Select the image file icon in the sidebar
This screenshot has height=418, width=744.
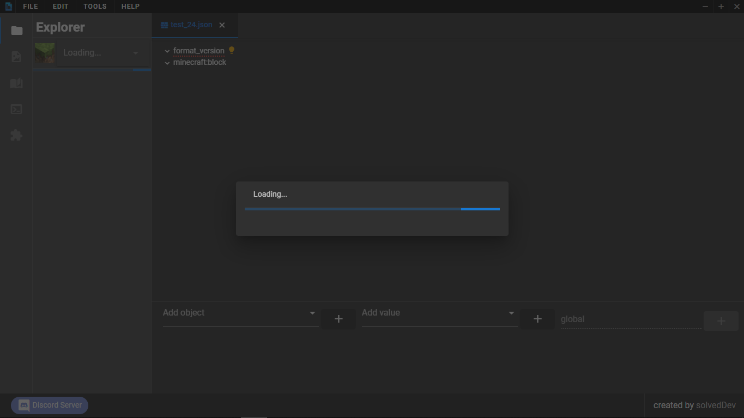point(16,57)
